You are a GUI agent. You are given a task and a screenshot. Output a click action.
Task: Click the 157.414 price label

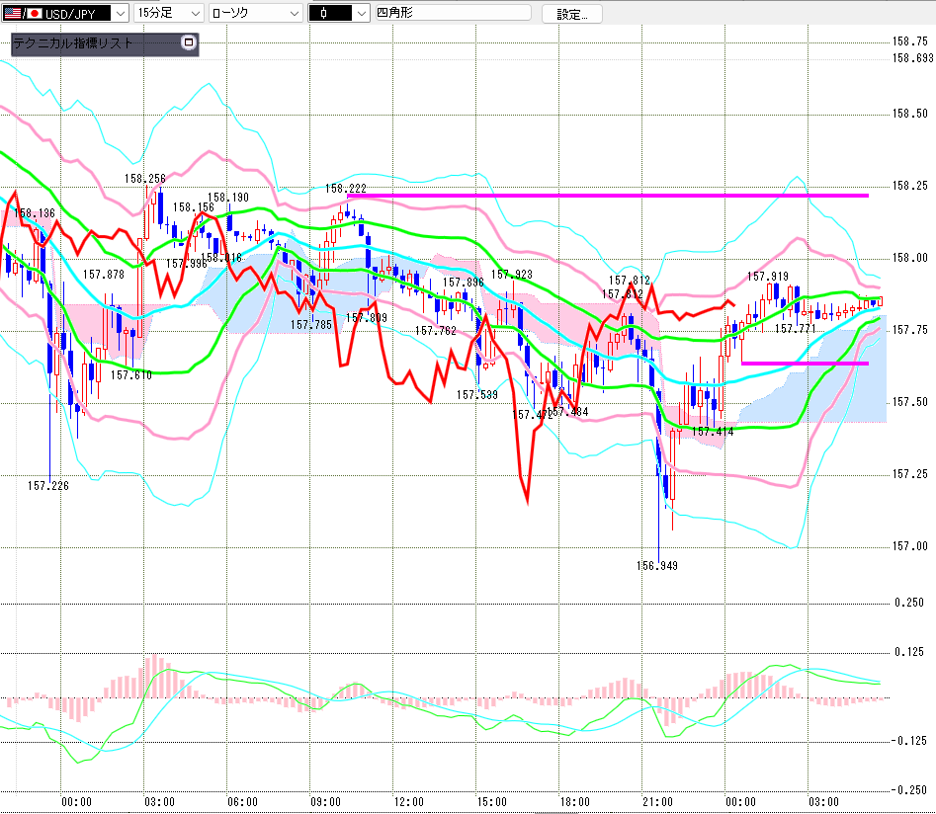(713, 431)
